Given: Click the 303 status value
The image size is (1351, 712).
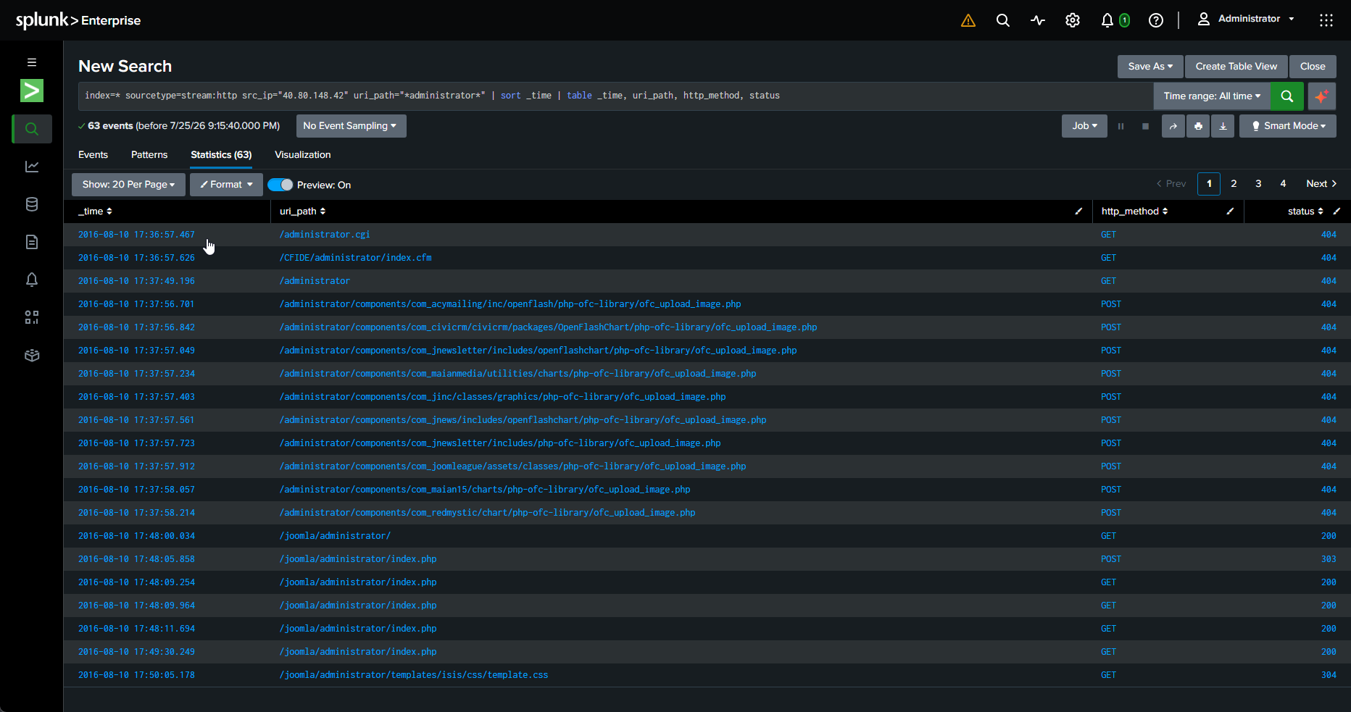Looking at the screenshot, I should coord(1329,559).
